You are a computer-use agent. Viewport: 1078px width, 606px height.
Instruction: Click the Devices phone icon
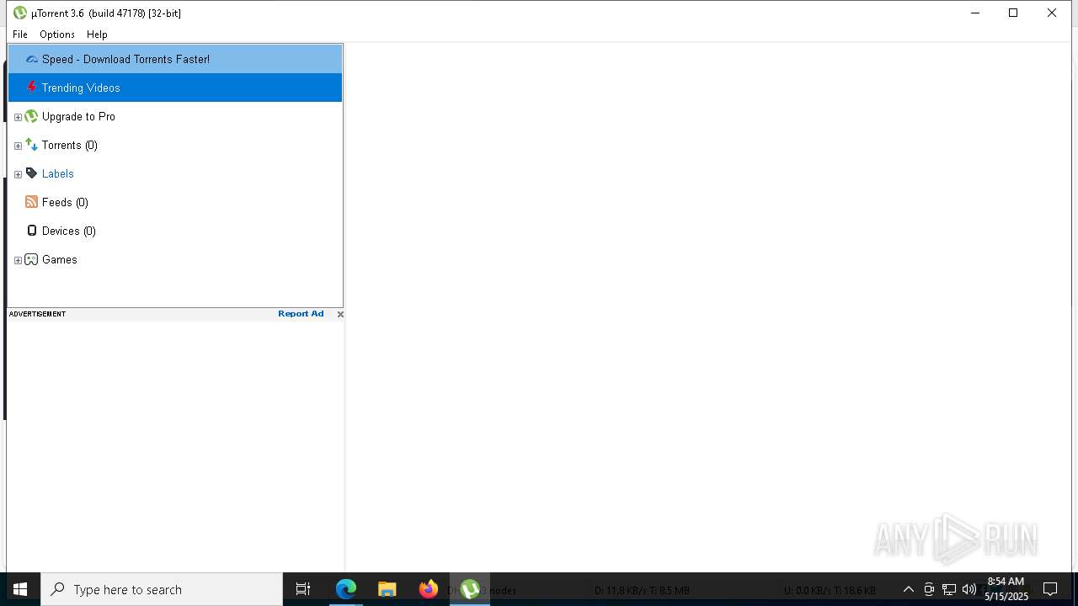pyautogui.click(x=32, y=231)
